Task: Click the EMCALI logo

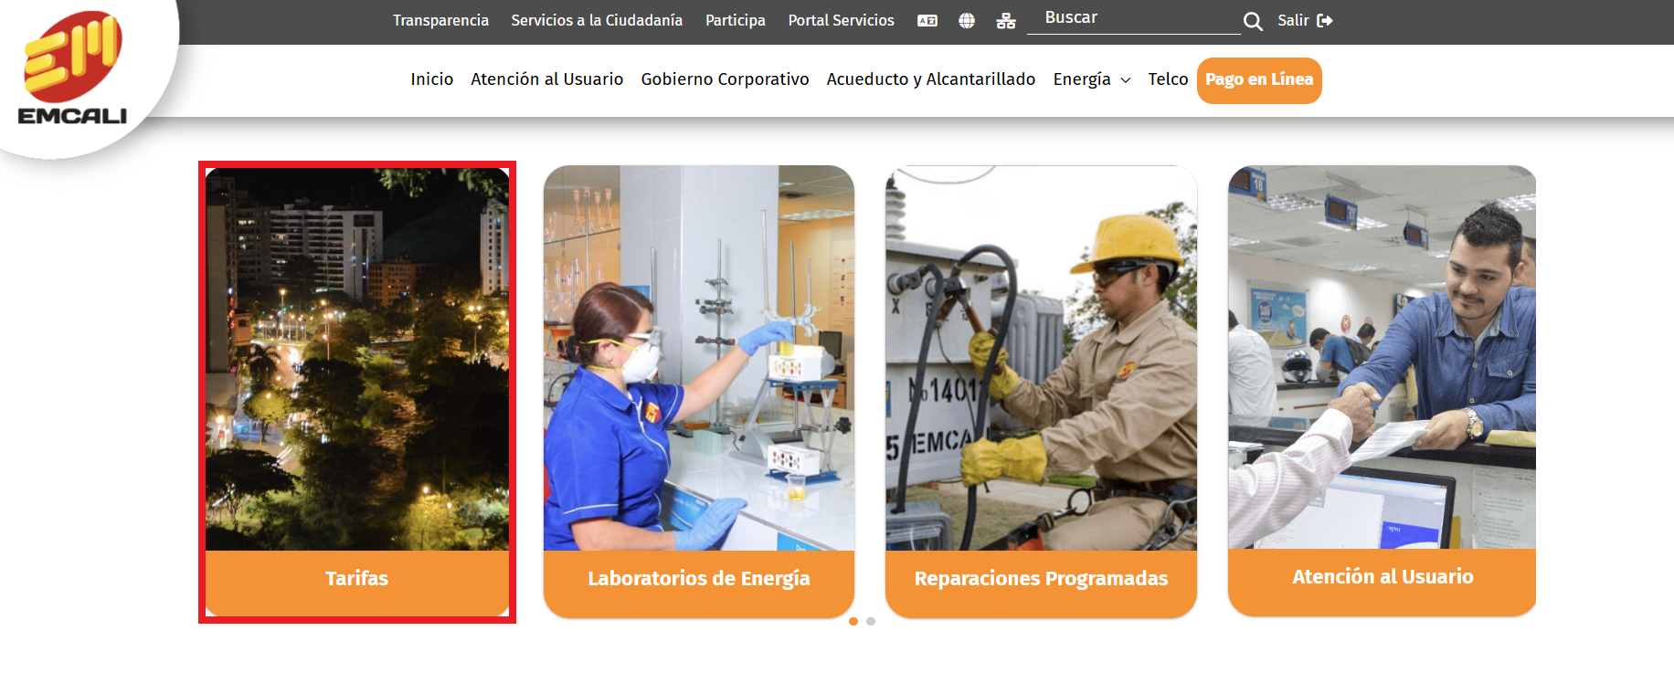Action: coord(73,68)
